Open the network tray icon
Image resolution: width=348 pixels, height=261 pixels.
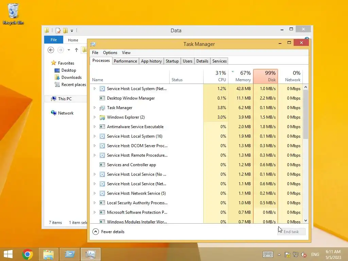pyautogui.click(x=296, y=255)
